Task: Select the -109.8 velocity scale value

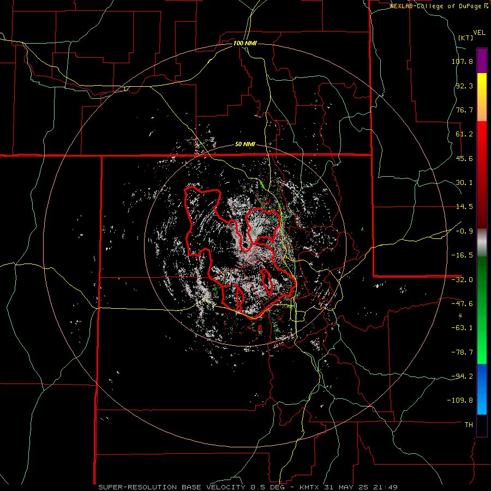Action: [x=460, y=400]
